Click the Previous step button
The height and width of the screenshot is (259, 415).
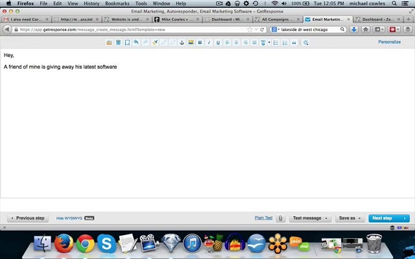[28, 218]
